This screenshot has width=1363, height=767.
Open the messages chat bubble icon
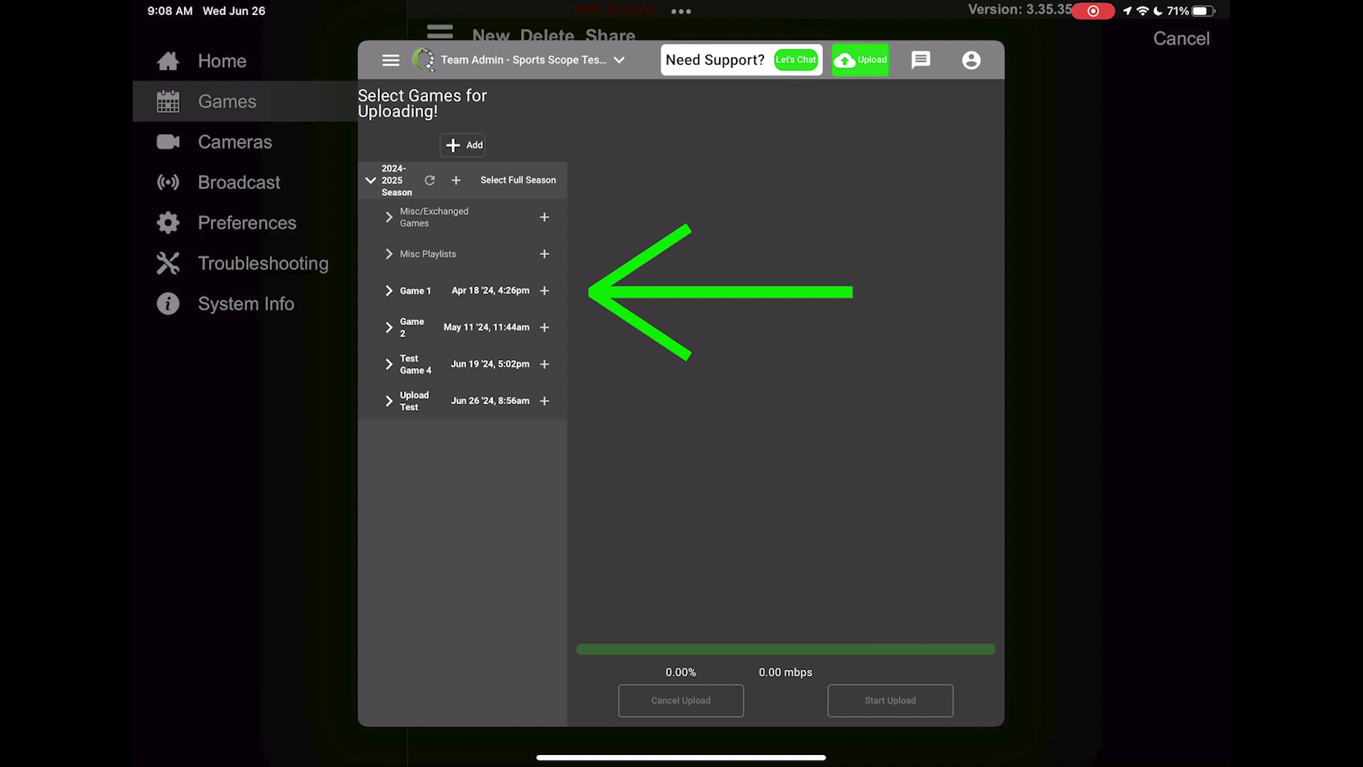(x=921, y=60)
